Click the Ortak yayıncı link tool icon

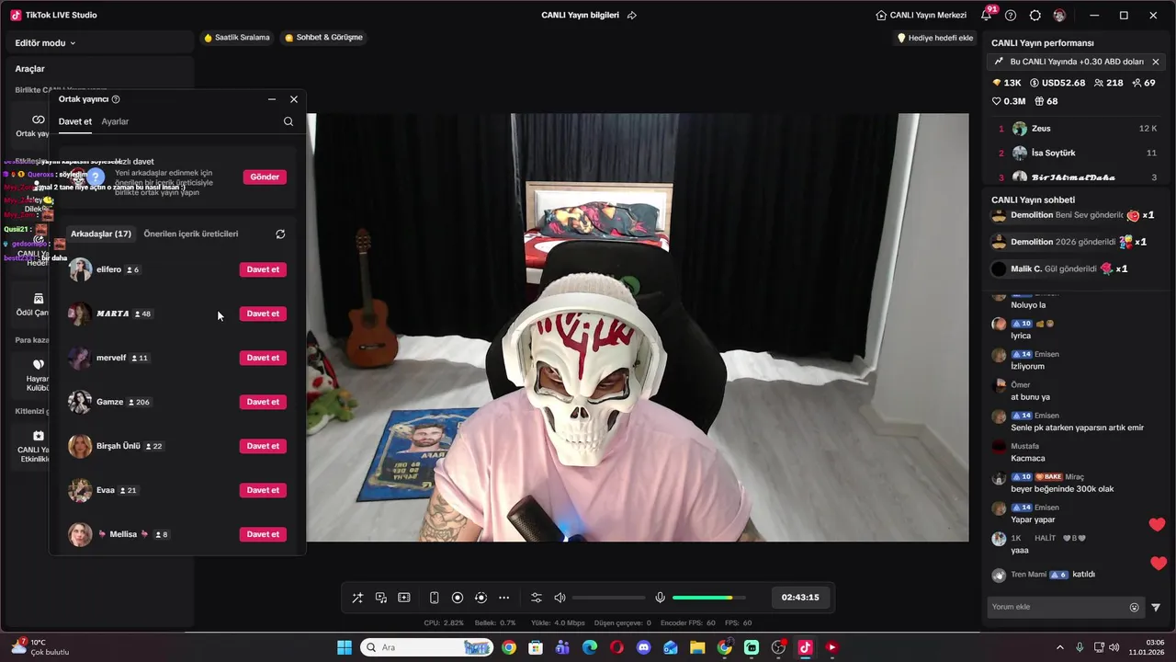pyautogui.click(x=38, y=120)
